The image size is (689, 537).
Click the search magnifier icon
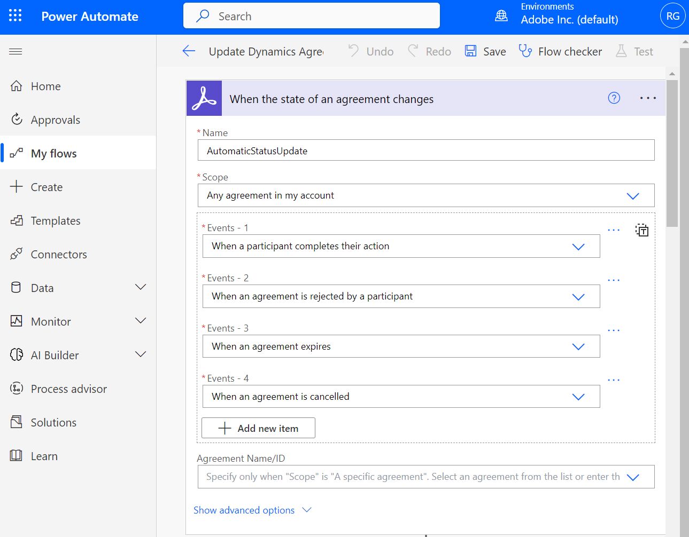pos(203,16)
